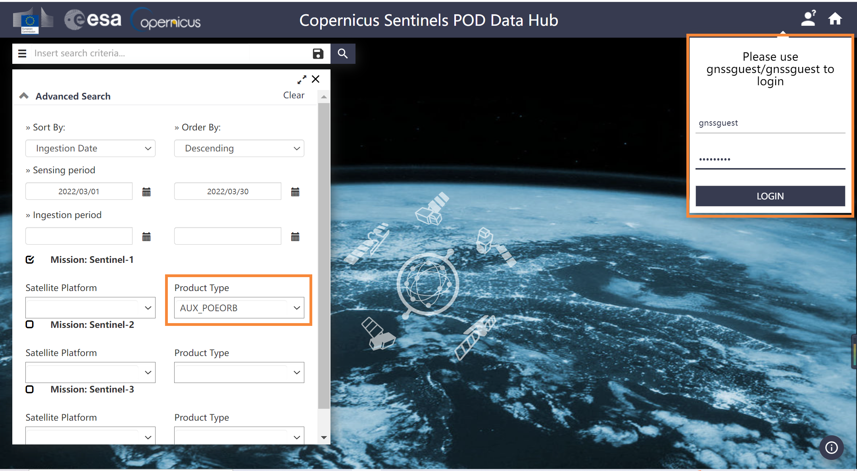Open the Sort By dropdown
The image size is (857, 471).
click(x=90, y=148)
